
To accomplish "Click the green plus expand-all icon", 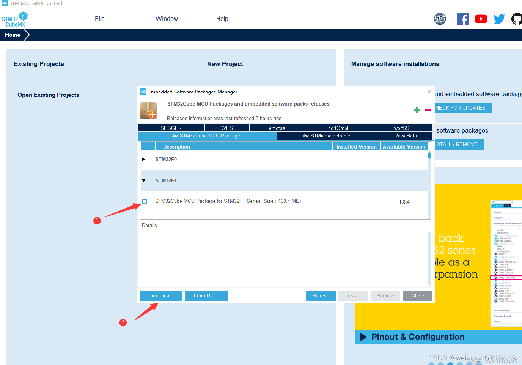I will point(417,110).
